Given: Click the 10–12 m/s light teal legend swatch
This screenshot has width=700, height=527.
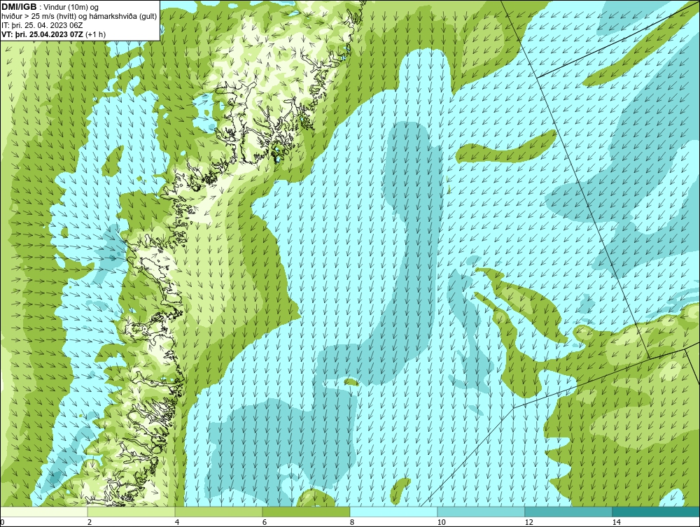Looking at the screenshot, I should click(x=482, y=512).
